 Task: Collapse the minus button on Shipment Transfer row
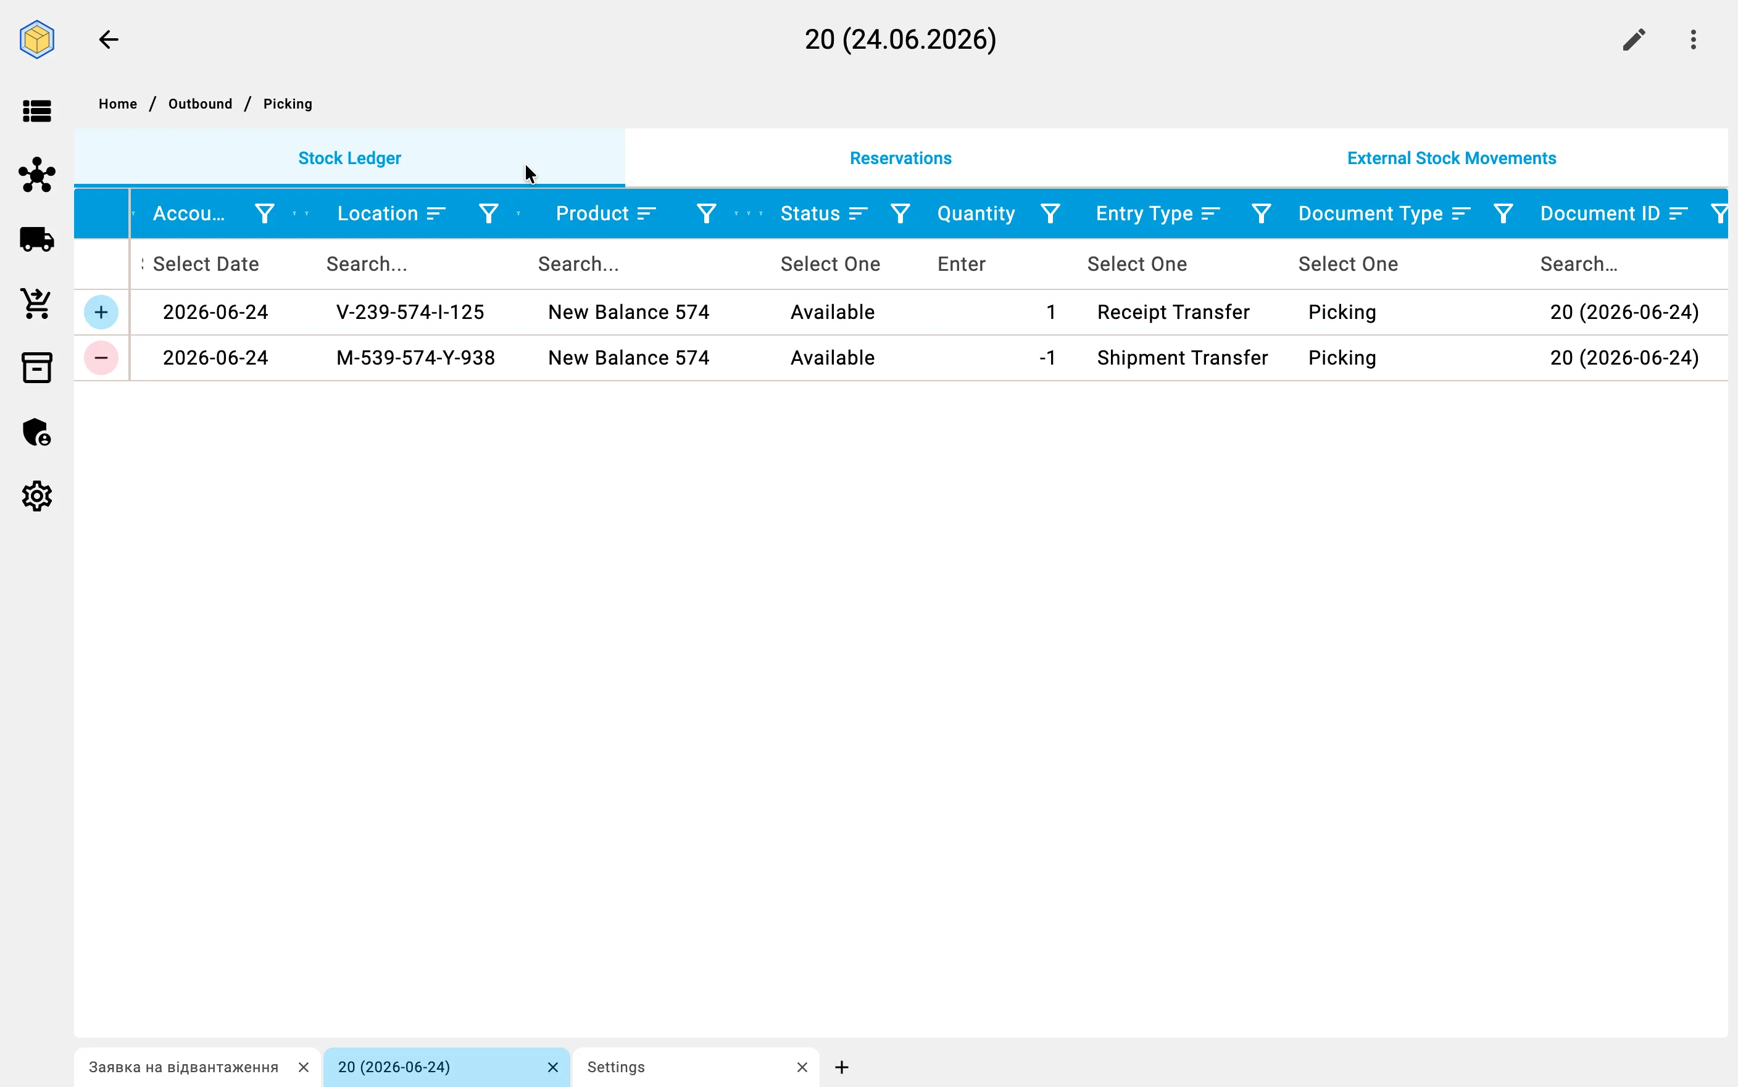101,358
